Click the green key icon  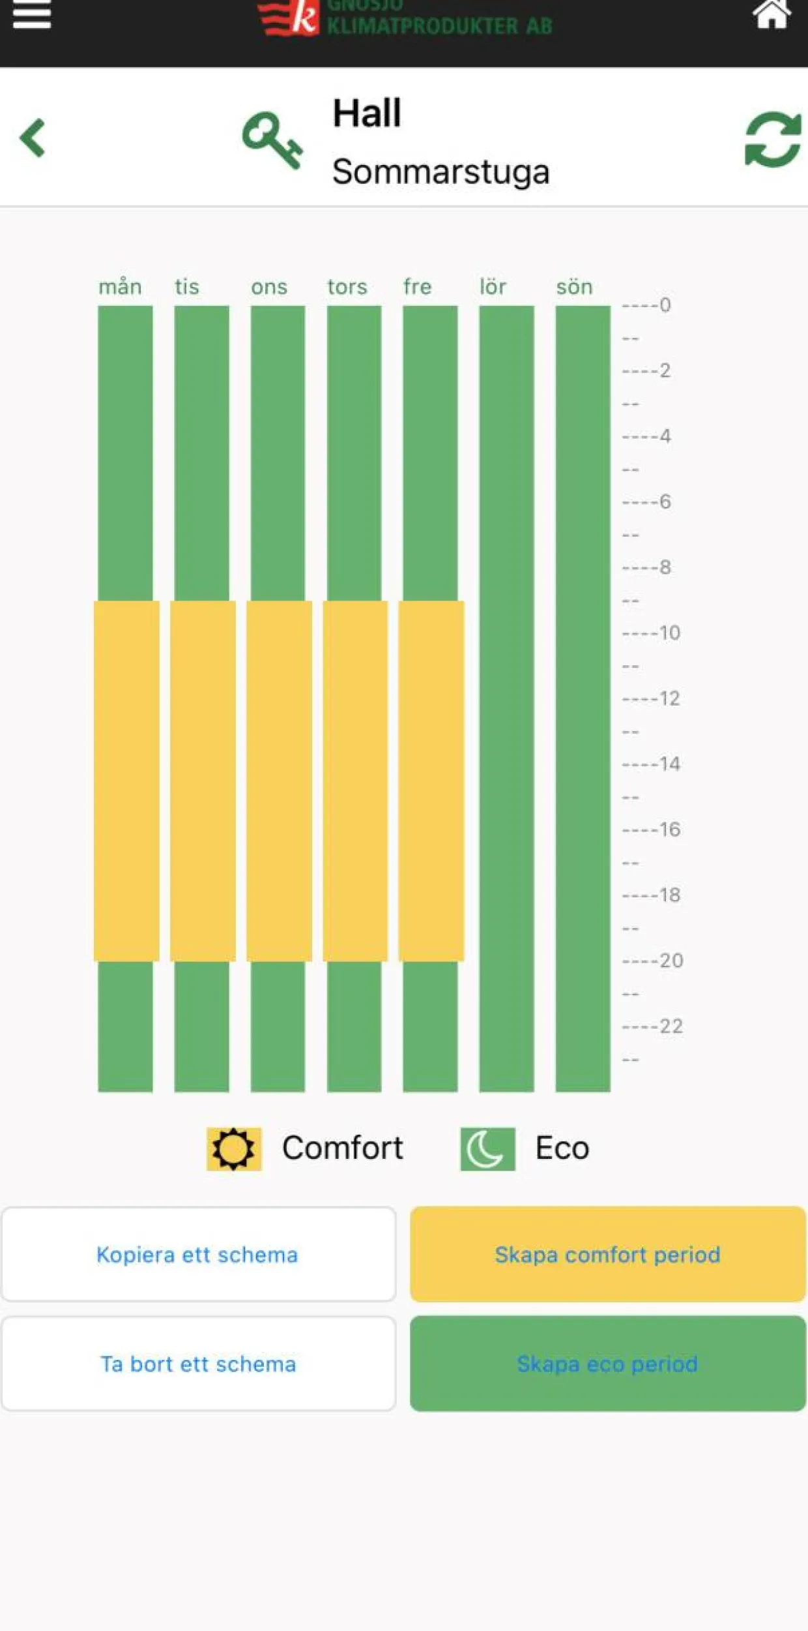click(x=272, y=140)
